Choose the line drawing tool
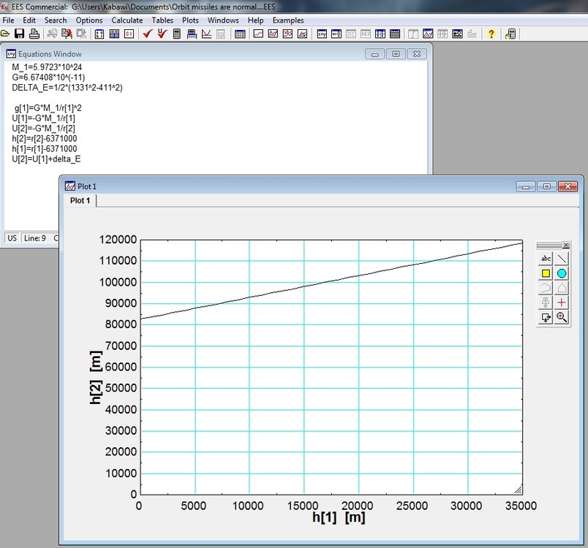 pyautogui.click(x=562, y=259)
